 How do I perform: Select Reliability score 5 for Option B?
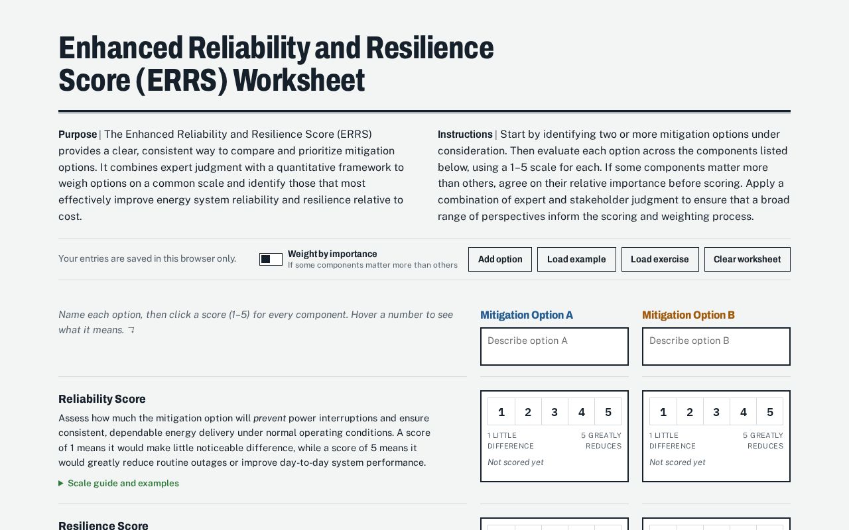[769, 411]
